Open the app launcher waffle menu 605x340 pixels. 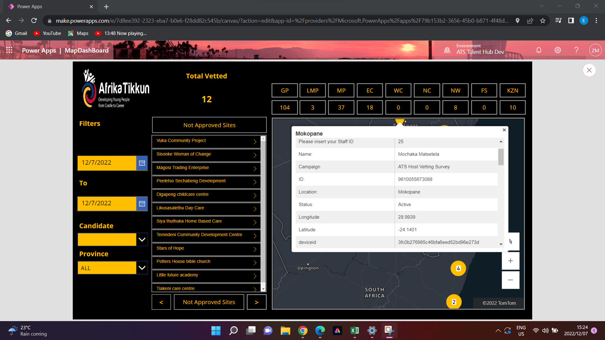(9, 50)
